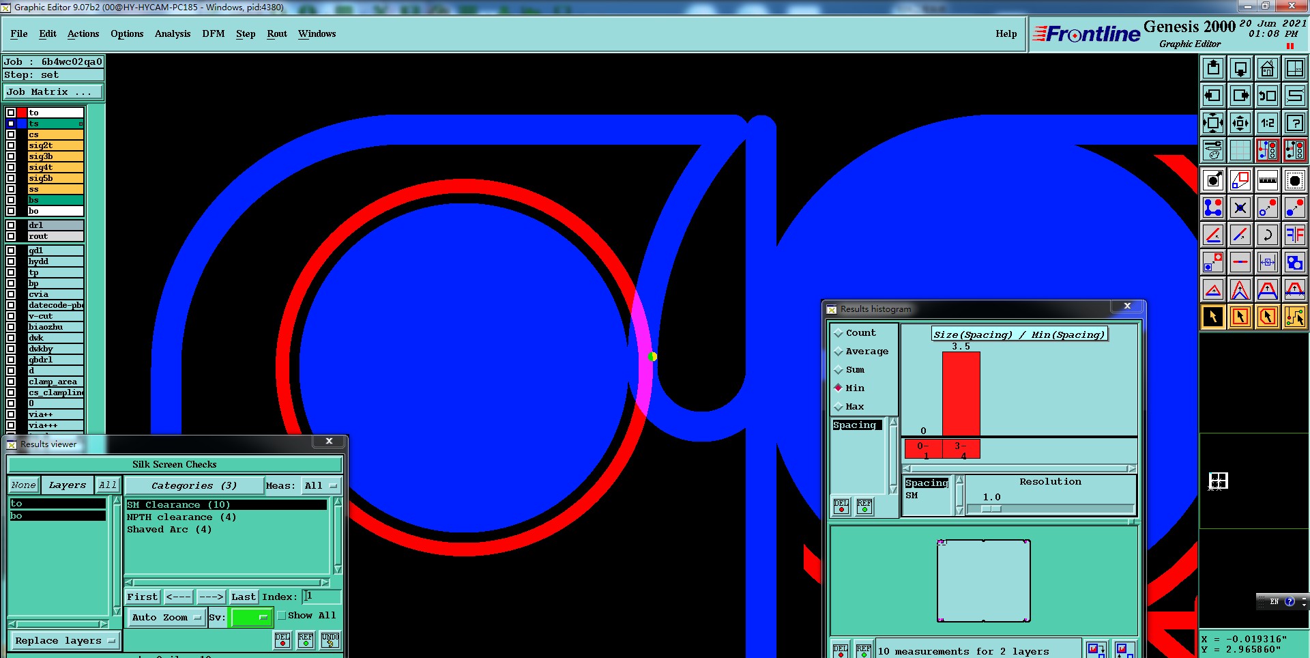Open the Meas: All dropdown
This screenshot has height=658, width=1310.
pyautogui.click(x=321, y=486)
